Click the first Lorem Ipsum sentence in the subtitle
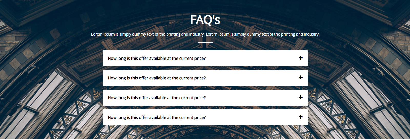Viewport: 410px width, 139px height. pos(148,34)
